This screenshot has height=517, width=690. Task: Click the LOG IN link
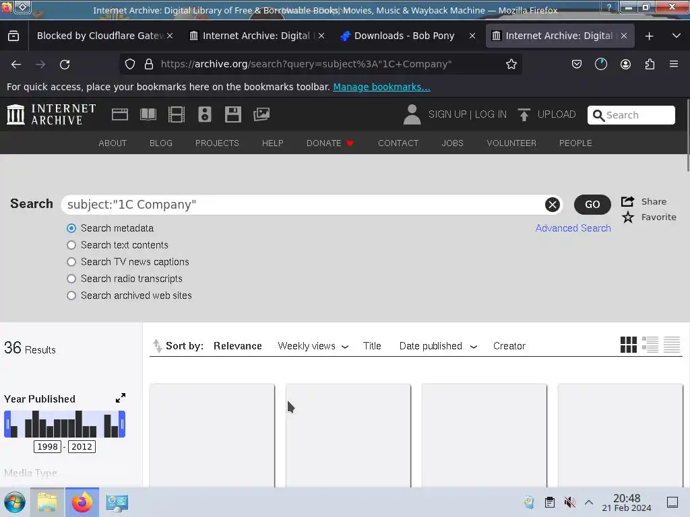tap(491, 114)
